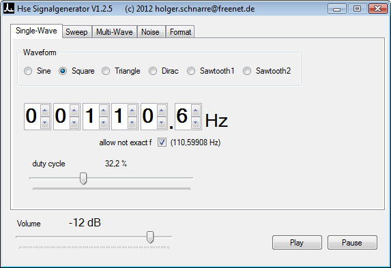Increase the second frequency digit (thousands)
Screen dimensions: 391x268
(x=74, y=110)
